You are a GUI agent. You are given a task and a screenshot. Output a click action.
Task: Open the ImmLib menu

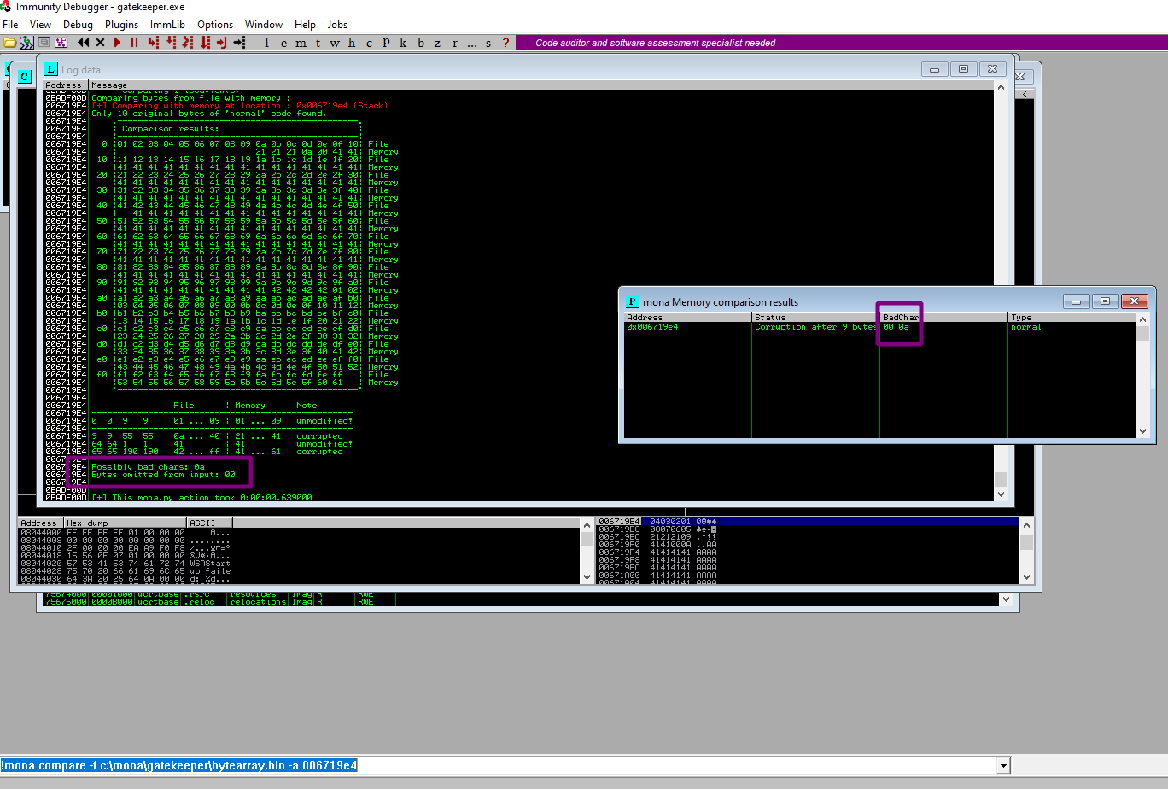167,25
